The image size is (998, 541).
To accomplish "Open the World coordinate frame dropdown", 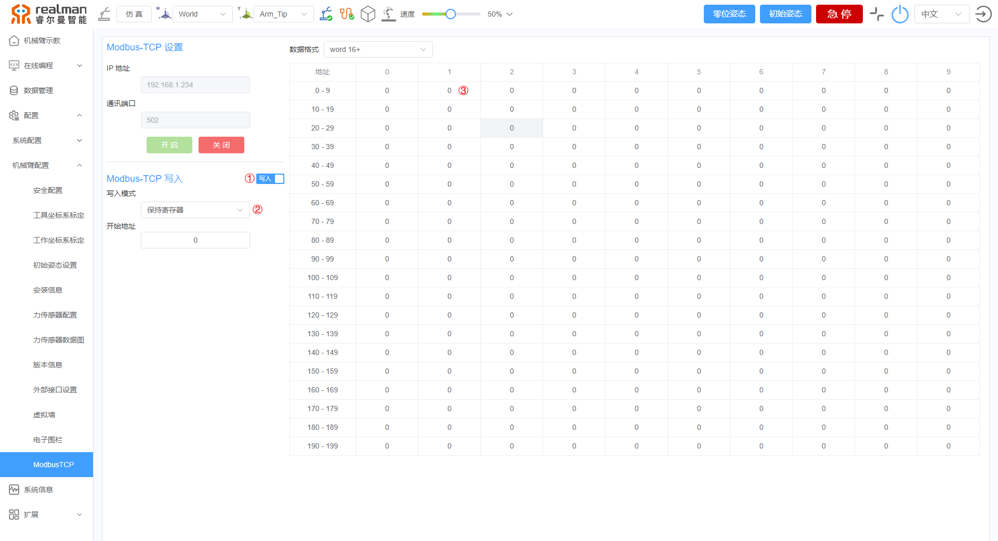I will (x=202, y=14).
